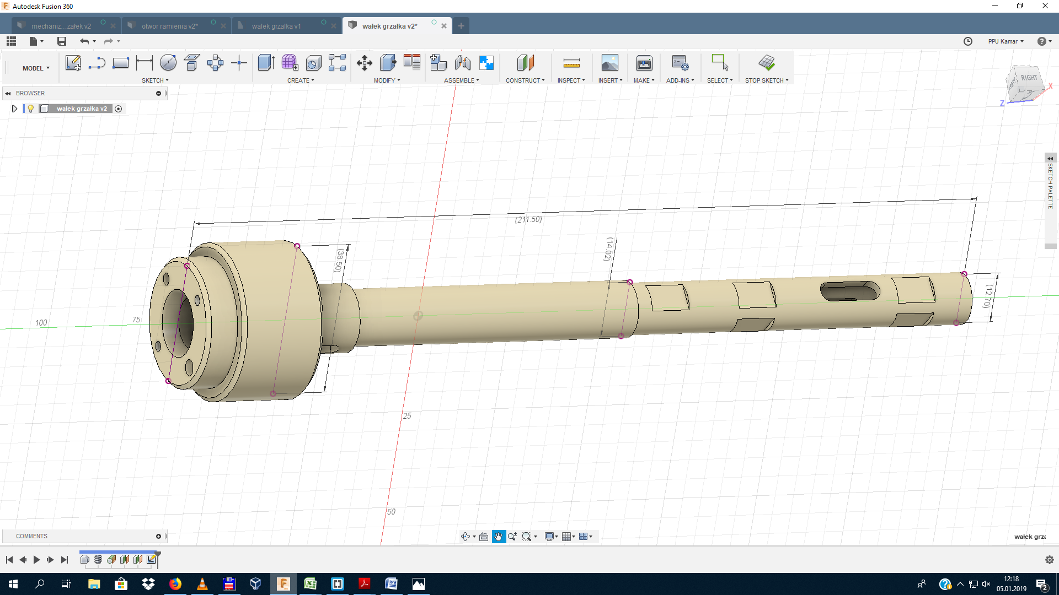Expand the walek grzalka v2 tree node

coord(14,109)
